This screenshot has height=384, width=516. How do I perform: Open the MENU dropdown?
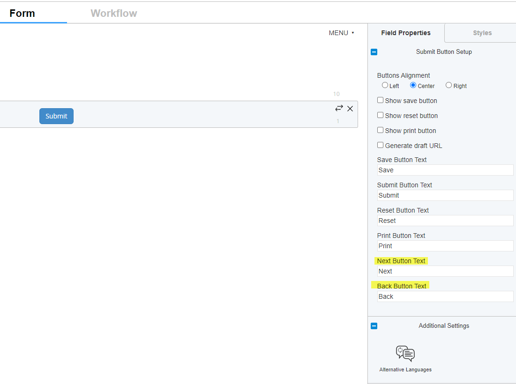[341, 33]
